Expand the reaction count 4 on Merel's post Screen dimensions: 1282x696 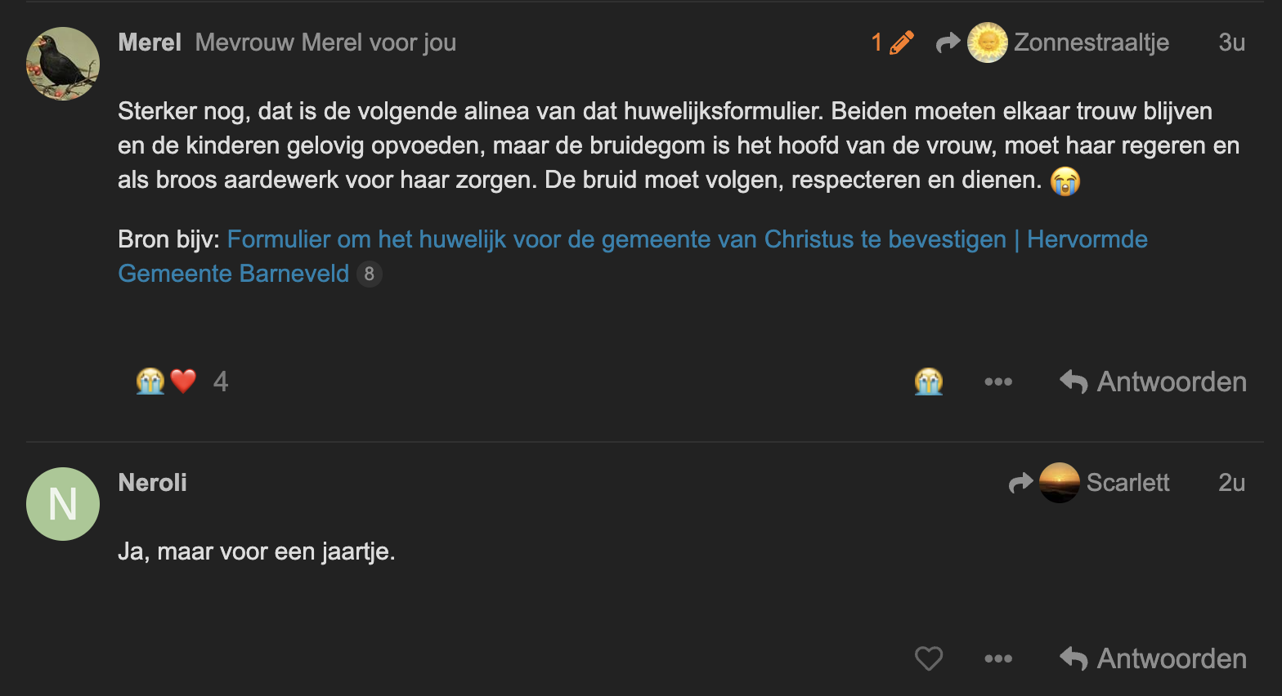[x=221, y=381]
